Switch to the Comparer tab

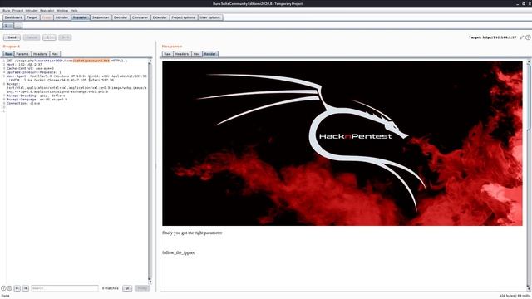(140, 17)
